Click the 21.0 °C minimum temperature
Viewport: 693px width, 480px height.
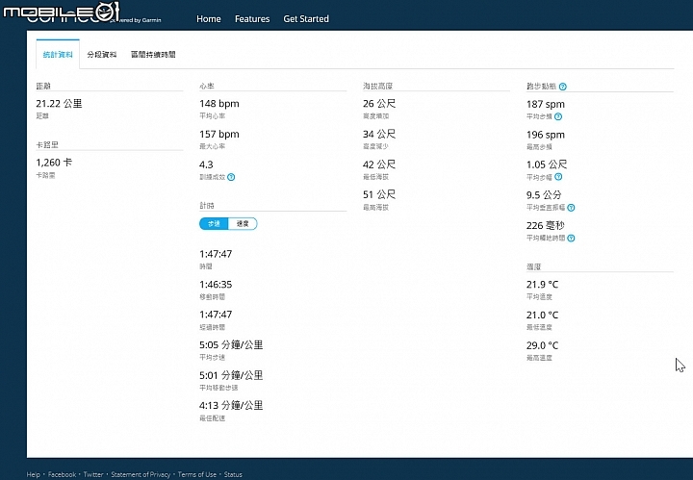[x=542, y=315]
